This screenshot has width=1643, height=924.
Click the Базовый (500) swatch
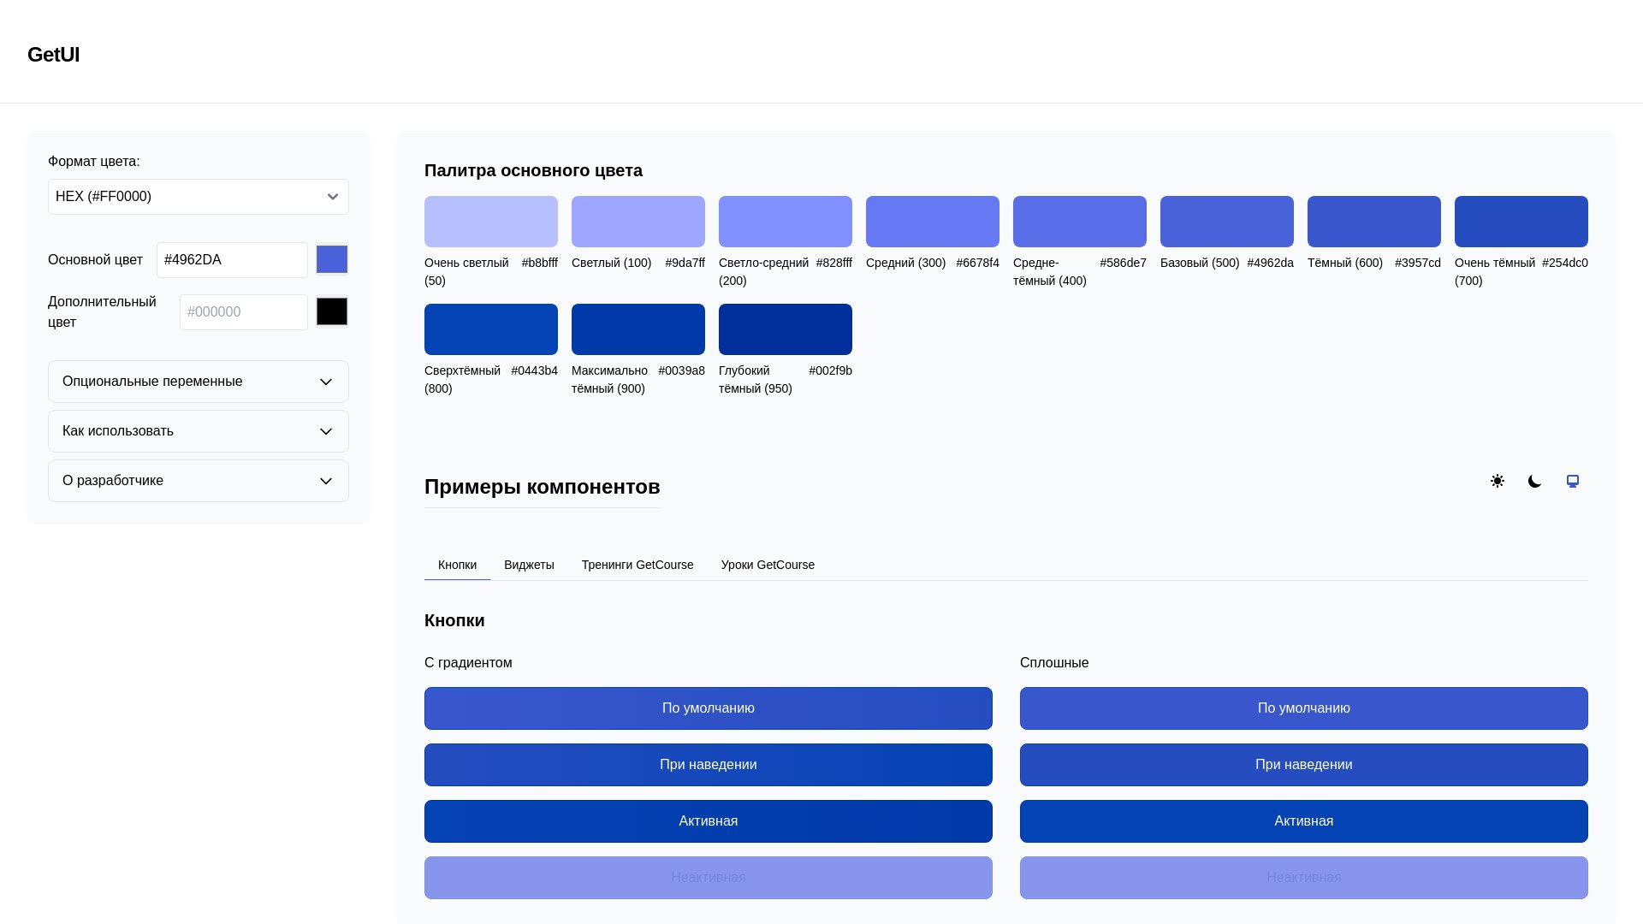(1227, 222)
